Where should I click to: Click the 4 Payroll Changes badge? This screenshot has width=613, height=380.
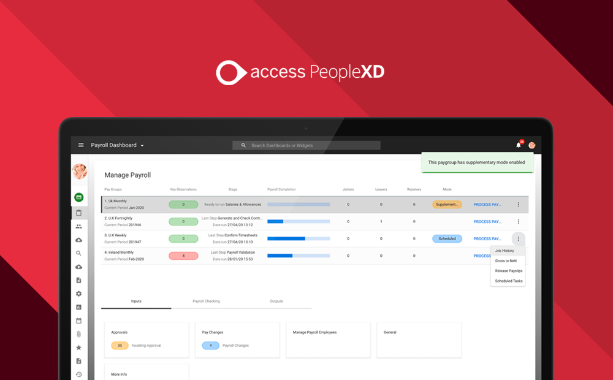pos(210,346)
